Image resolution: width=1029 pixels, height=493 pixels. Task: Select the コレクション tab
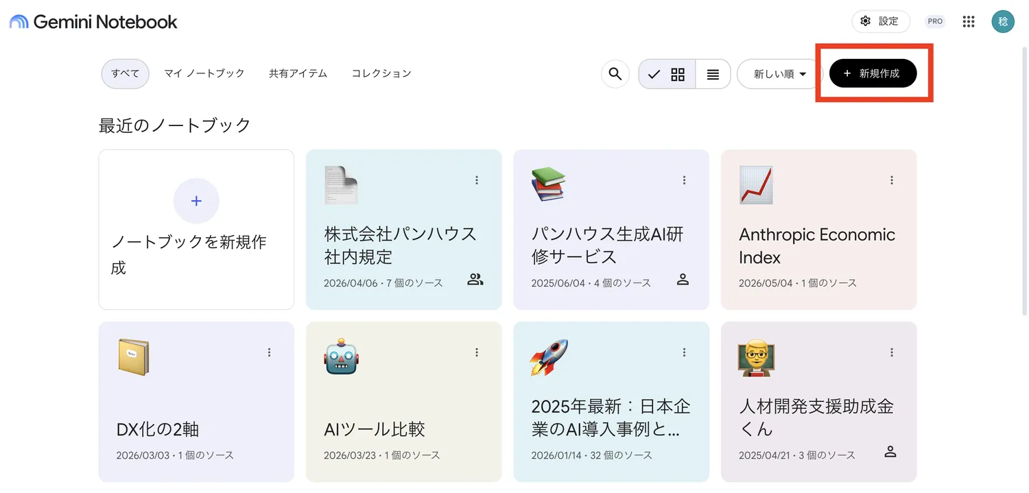[x=381, y=73]
